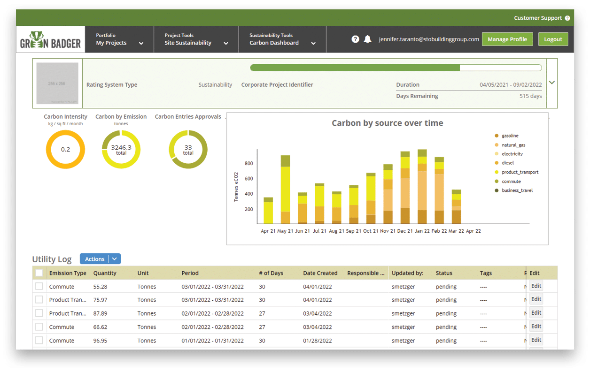Click the Carbon Entries Approvals donut chart
This screenshot has width=590, height=372.
188,150
